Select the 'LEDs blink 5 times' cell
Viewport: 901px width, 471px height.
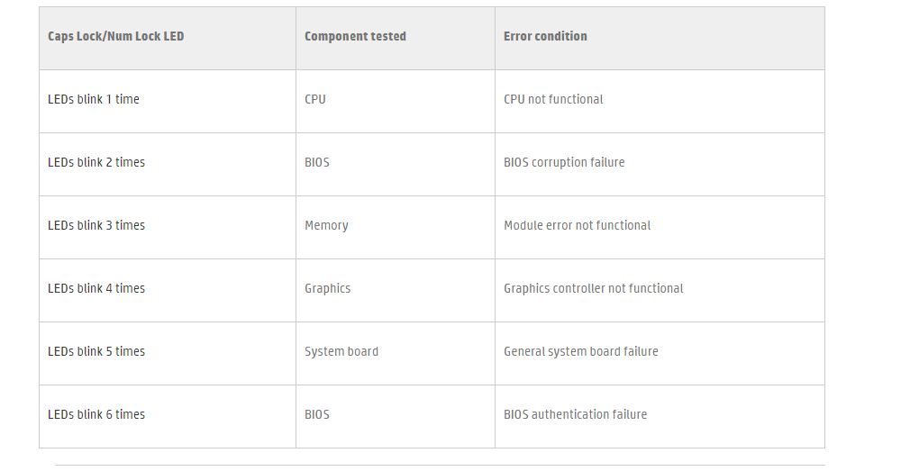click(x=96, y=351)
